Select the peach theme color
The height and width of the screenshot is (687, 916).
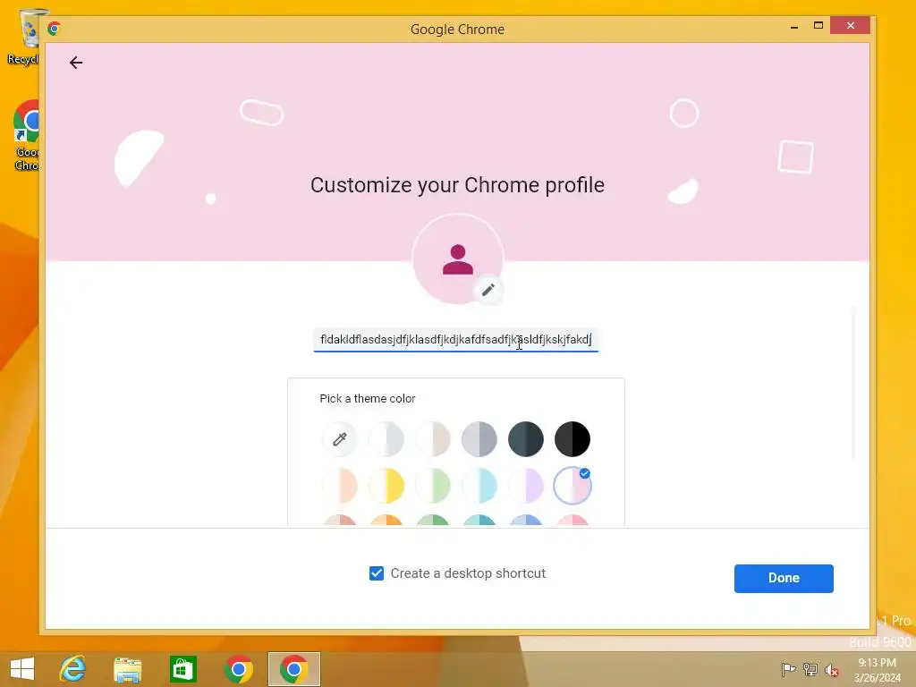tap(339, 486)
